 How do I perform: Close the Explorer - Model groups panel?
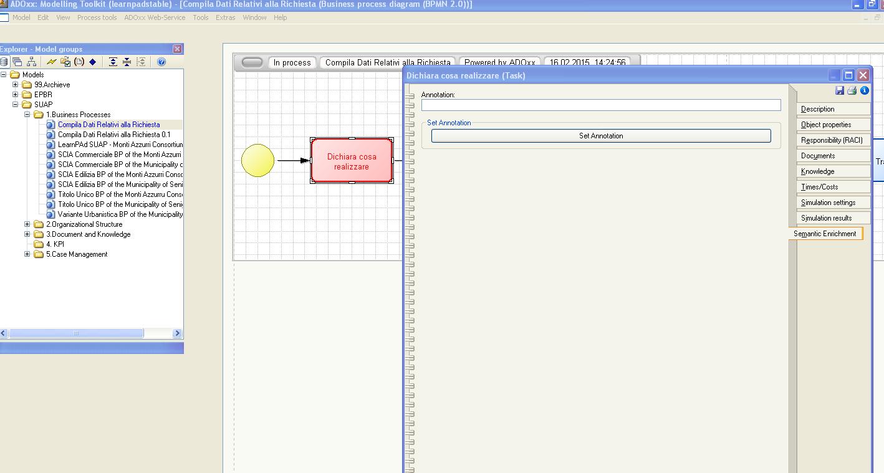click(x=177, y=49)
